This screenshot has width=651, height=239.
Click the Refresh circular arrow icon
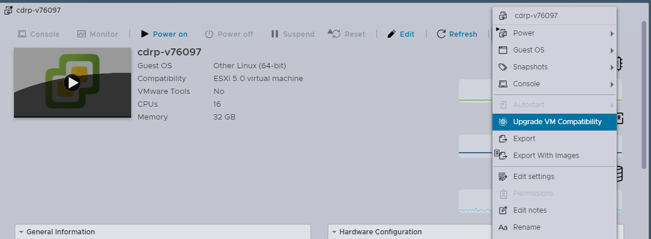(441, 34)
